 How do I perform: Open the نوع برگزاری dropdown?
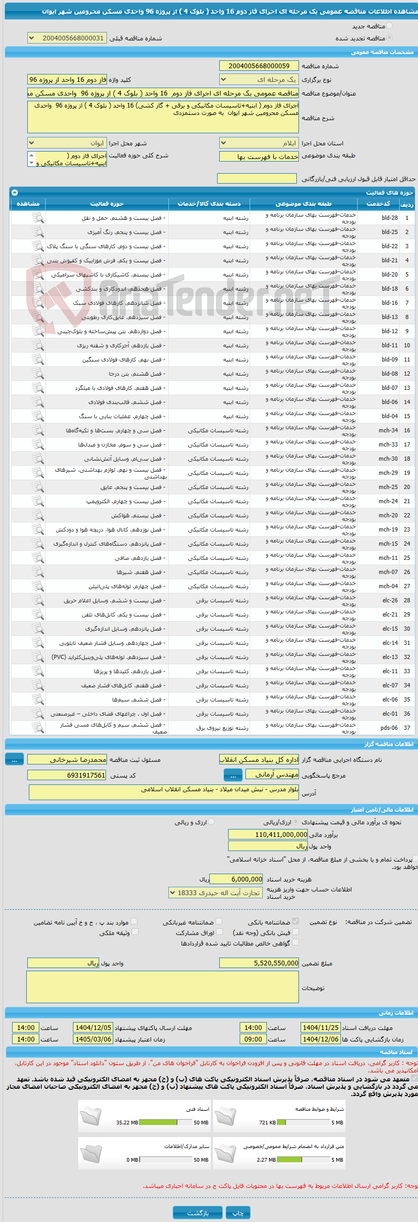pyautogui.click(x=259, y=80)
